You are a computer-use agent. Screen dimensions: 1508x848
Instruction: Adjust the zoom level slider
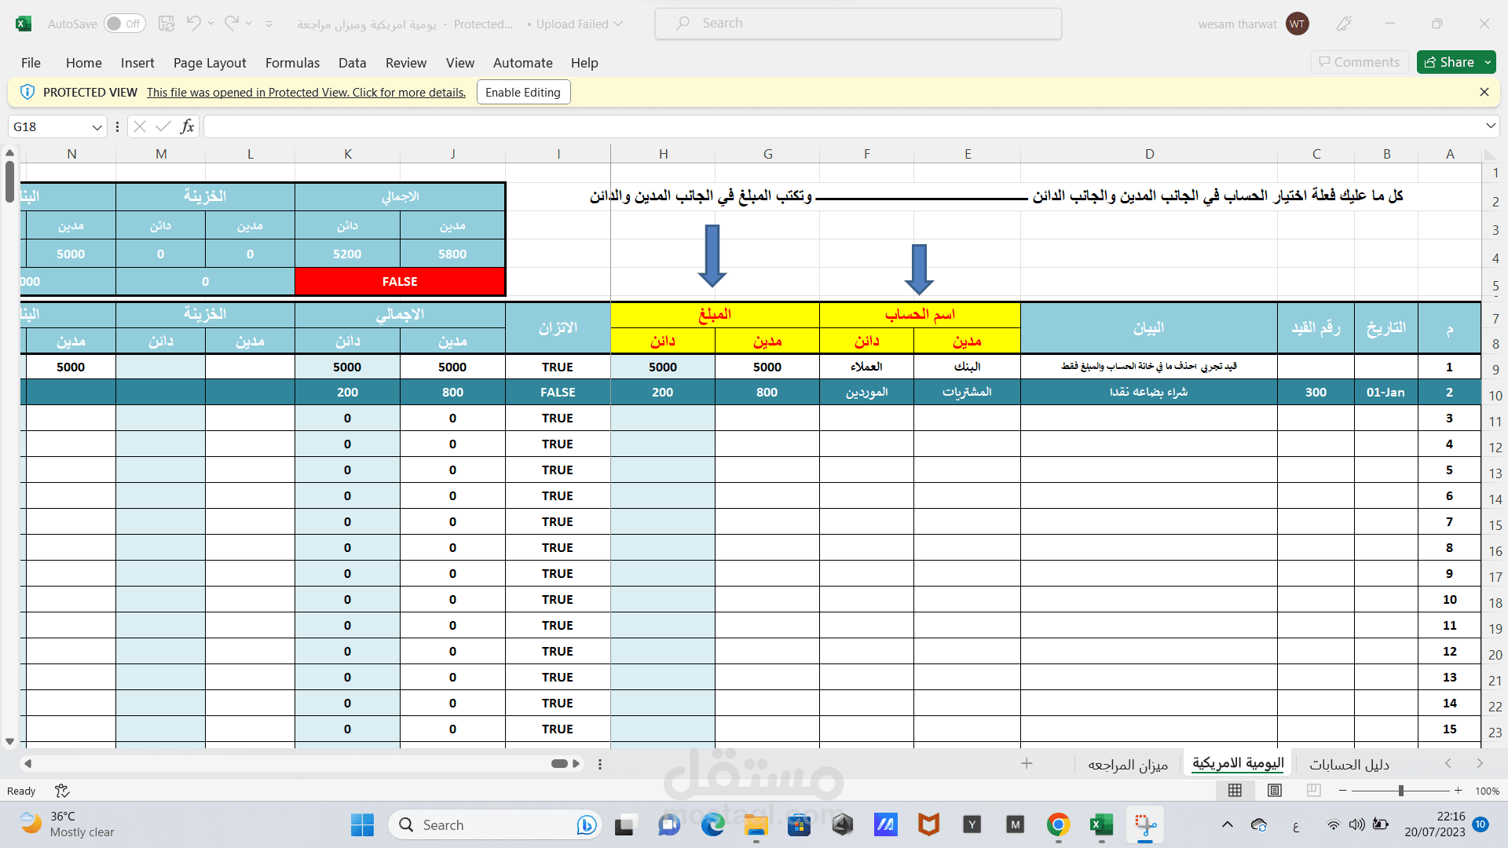[1400, 791]
